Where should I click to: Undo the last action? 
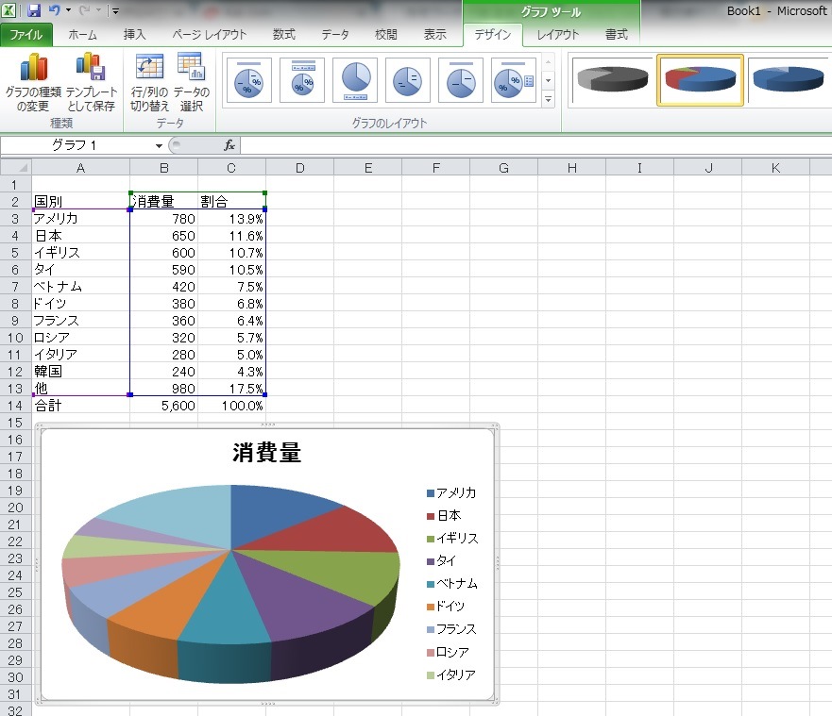[54, 9]
